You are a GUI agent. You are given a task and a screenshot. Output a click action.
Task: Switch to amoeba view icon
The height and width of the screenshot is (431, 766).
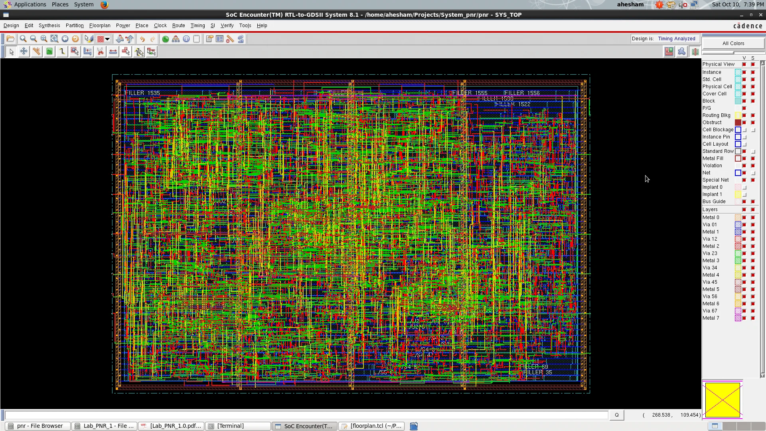tap(682, 51)
